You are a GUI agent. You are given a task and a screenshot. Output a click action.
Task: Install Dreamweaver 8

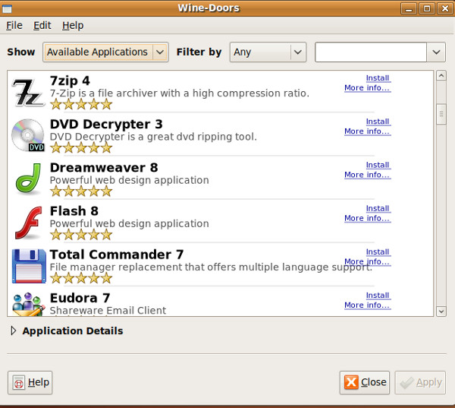coord(378,165)
